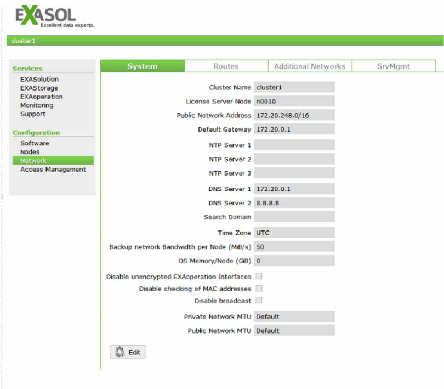Click the Search Domain field
Viewport: 444px width, 389px height.
click(294, 217)
